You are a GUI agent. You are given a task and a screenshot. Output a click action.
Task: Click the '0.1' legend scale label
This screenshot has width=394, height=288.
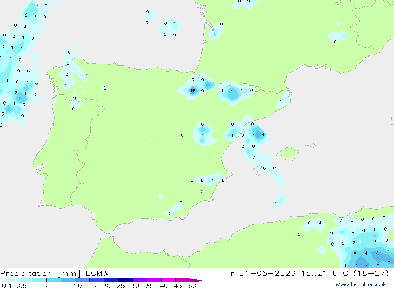[x=7, y=286]
